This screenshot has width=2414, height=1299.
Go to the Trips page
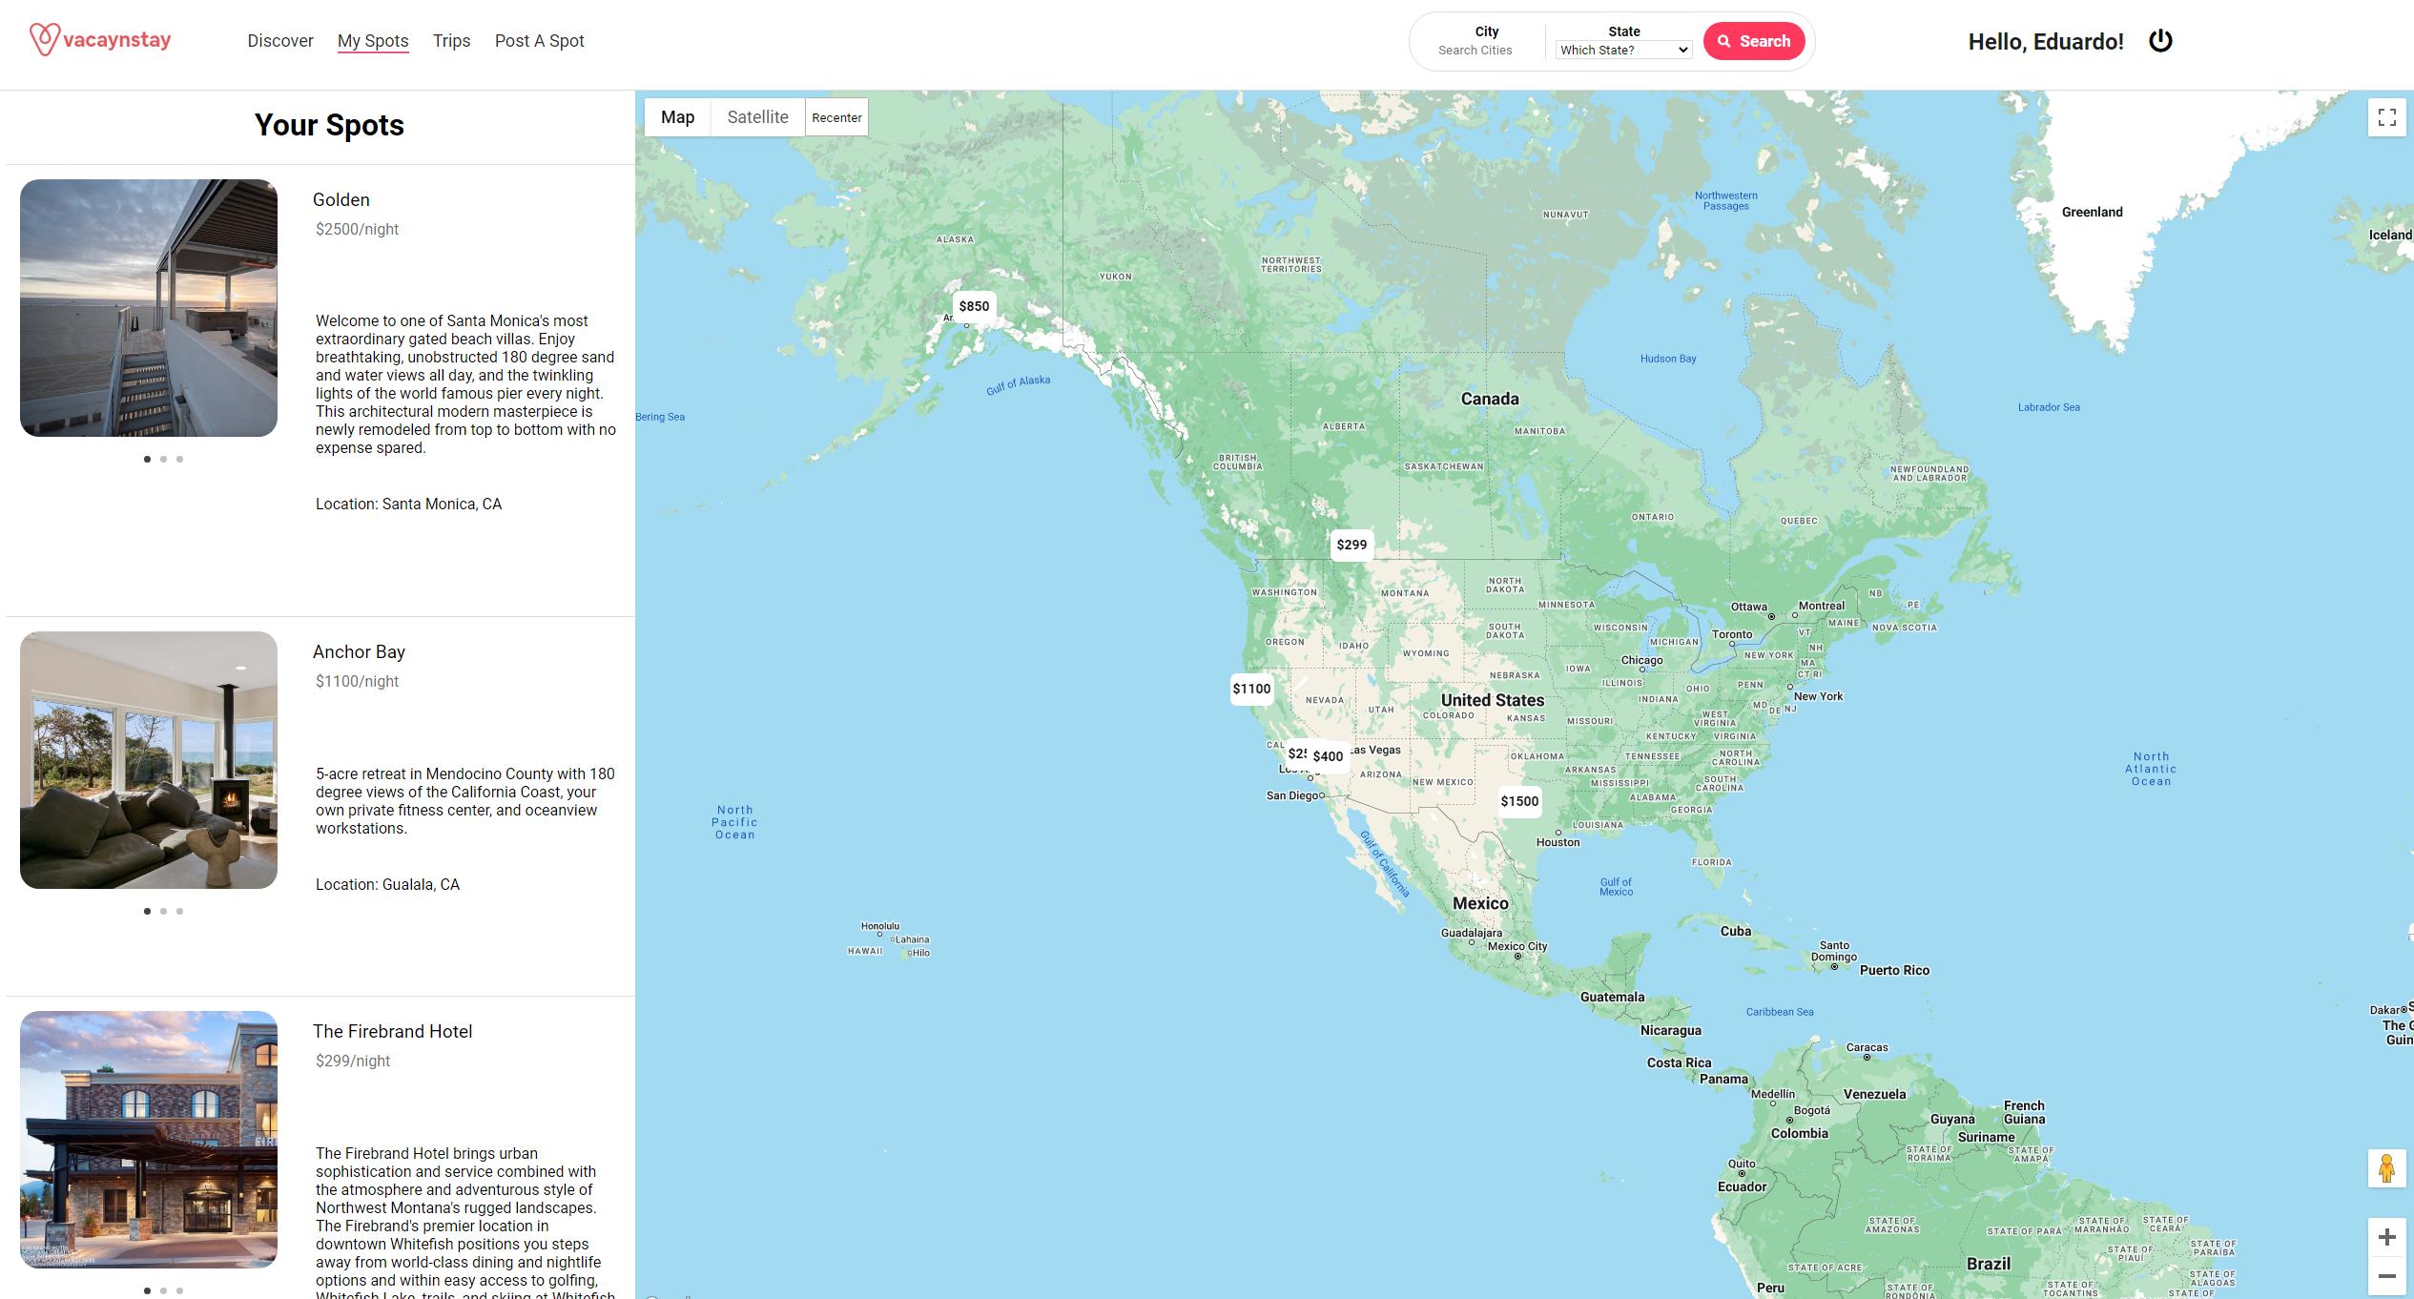(x=451, y=41)
